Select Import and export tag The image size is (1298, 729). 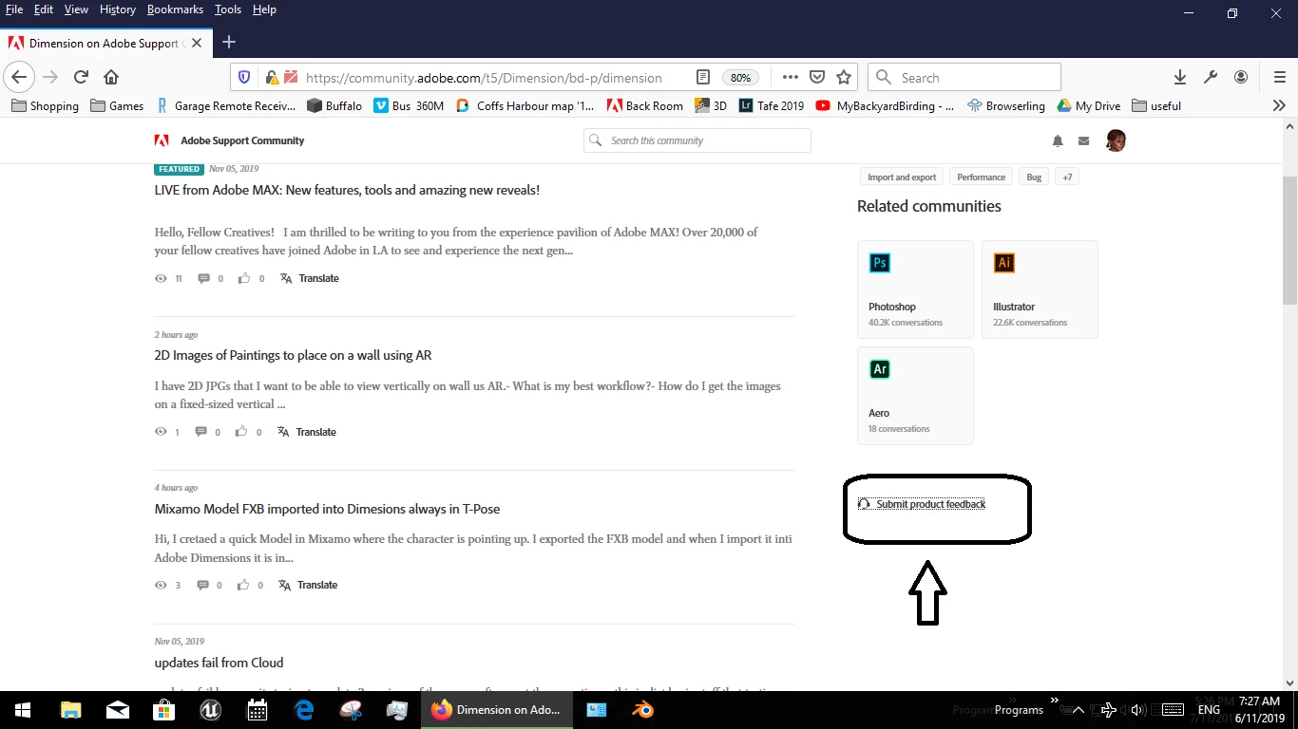point(902,178)
